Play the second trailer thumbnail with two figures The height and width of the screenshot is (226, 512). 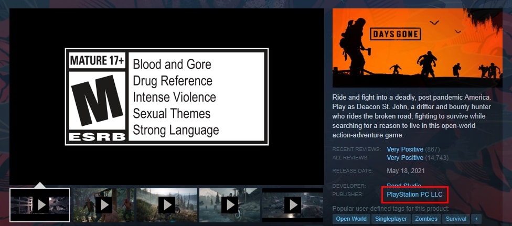[103, 205]
